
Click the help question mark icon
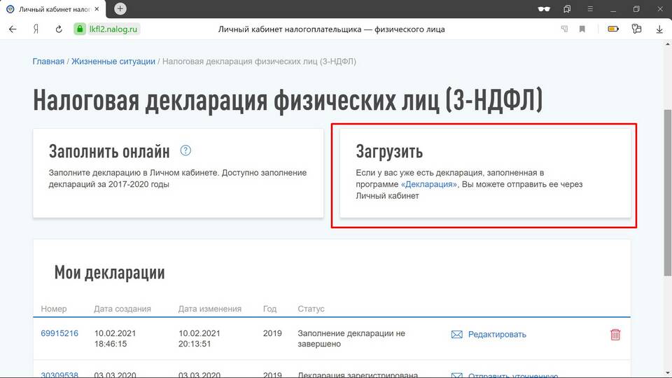coord(185,151)
